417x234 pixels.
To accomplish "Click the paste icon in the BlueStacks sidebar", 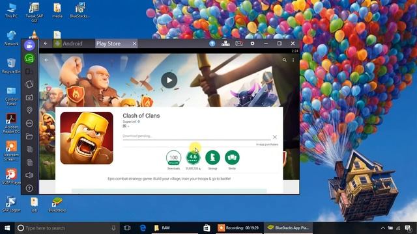I will pyautogui.click(x=29, y=162).
